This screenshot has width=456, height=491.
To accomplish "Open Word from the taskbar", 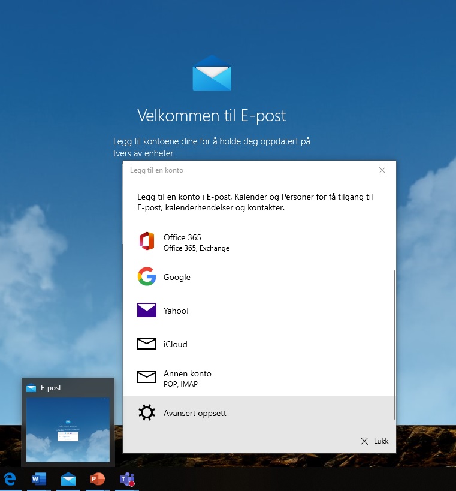I will 39,479.
